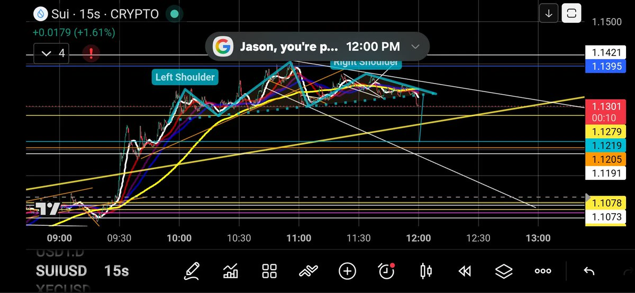Click the 1.1279 yellow price label
The width and height of the screenshot is (635, 293).
tap(606, 132)
